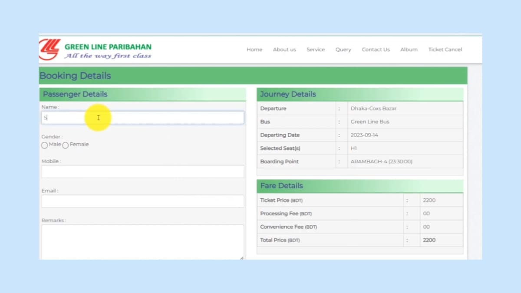Select the Female gender radio button
This screenshot has height=293, width=521.
(66, 145)
